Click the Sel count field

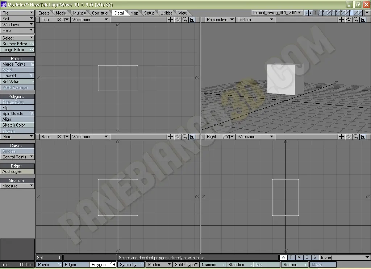49,257
